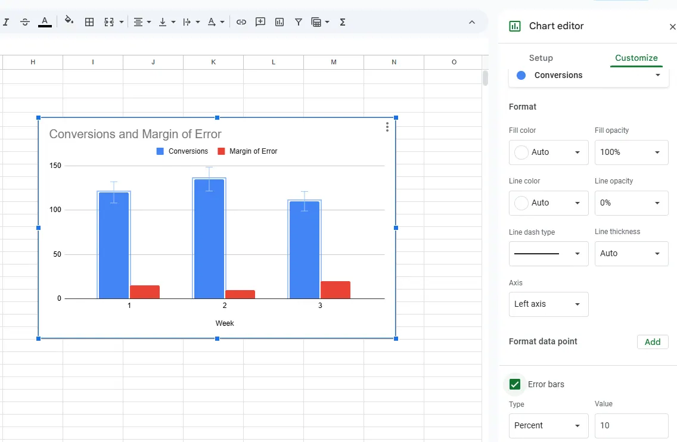Image resolution: width=677 pixels, height=442 pixels.
Task: Open the Axis dropdown set to Left axis
Action: (x=548, y=304)
